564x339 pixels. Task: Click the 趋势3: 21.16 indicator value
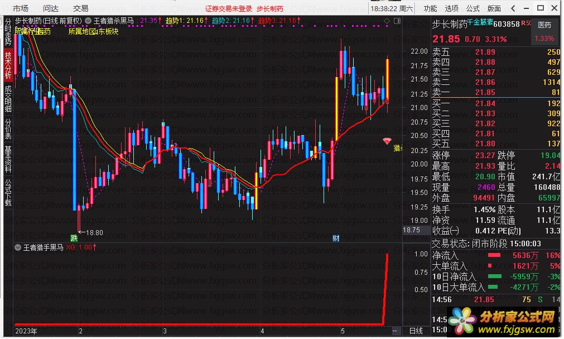coord(279,21)
